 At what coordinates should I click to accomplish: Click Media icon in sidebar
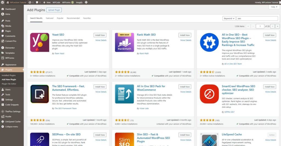pos(3,26)
